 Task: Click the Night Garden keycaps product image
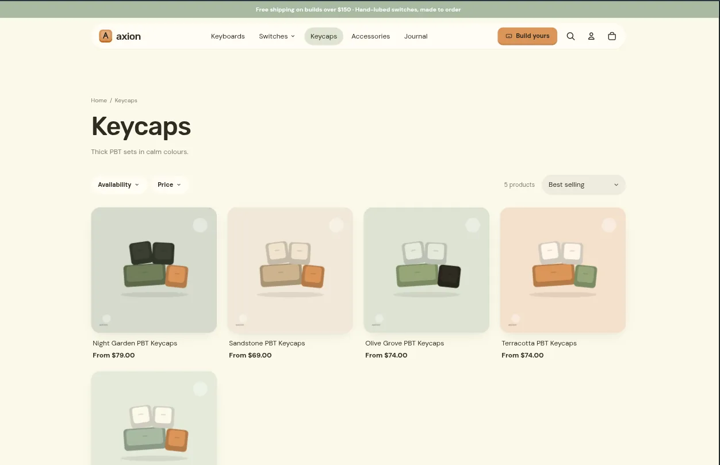coord(154,270)
